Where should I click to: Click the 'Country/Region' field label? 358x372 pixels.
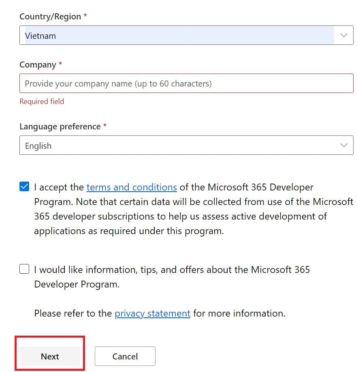tap(50, 17)
